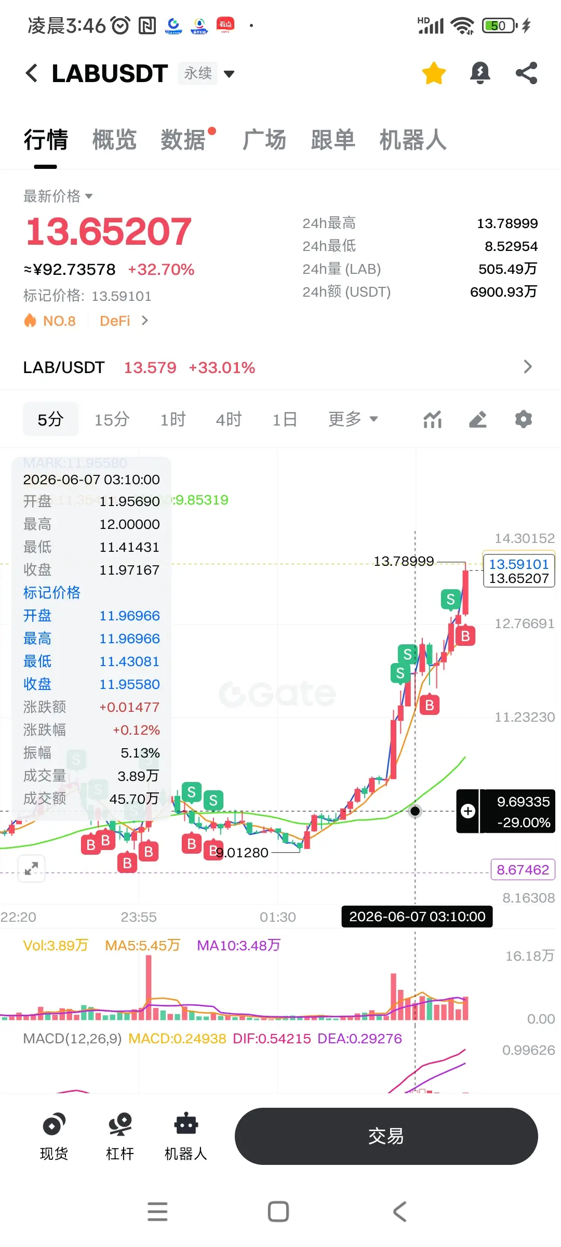Image resolution: width=561 pixels, height=1247 pixels.
Task: Tap the B buy marker near 11.23230
Action: [430, 705]
